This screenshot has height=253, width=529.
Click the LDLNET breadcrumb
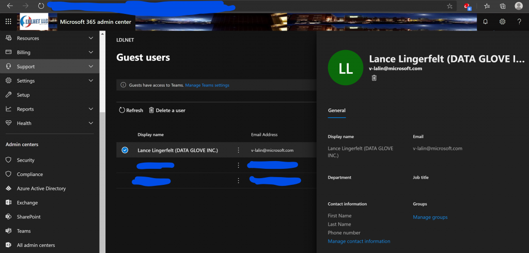coord(125,40)
